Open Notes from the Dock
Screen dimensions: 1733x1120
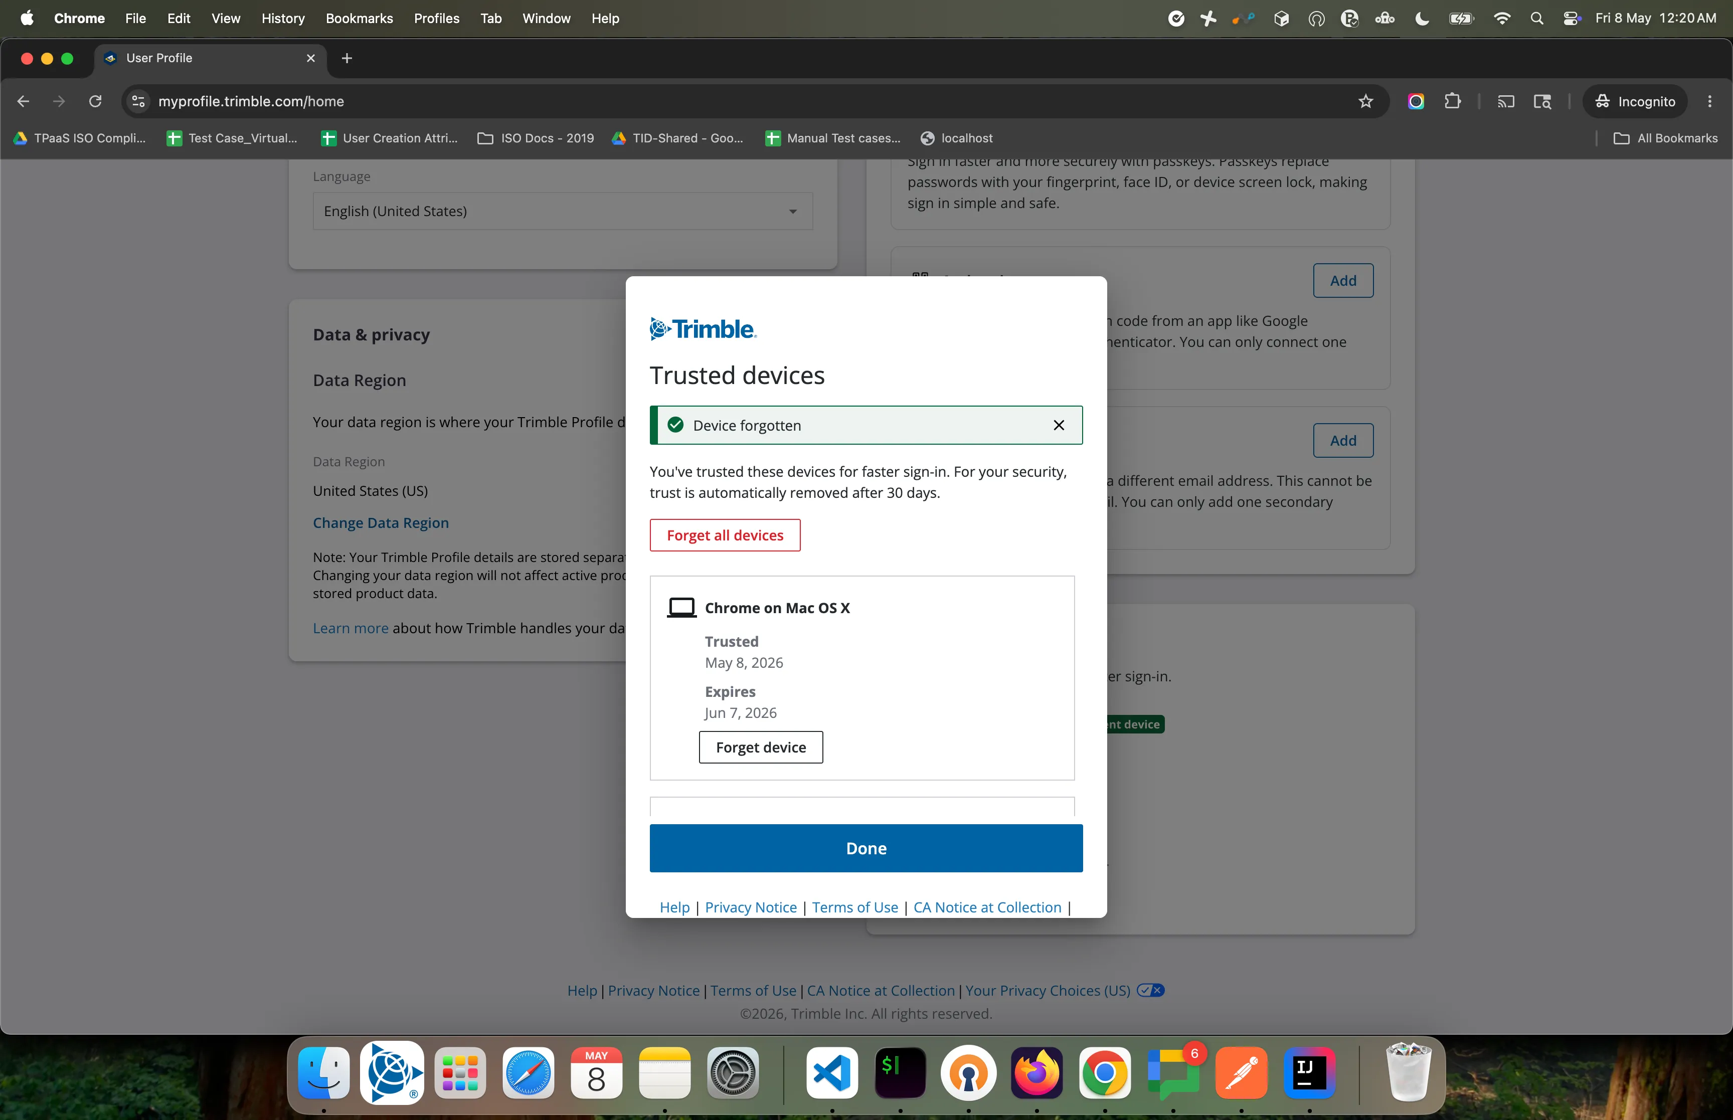click(x=665, y=1073)
